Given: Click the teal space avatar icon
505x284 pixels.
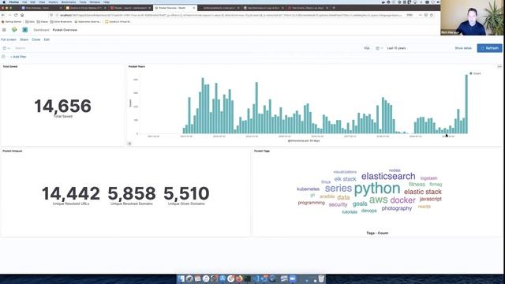Looking at the screenshot, I should 24,30.
